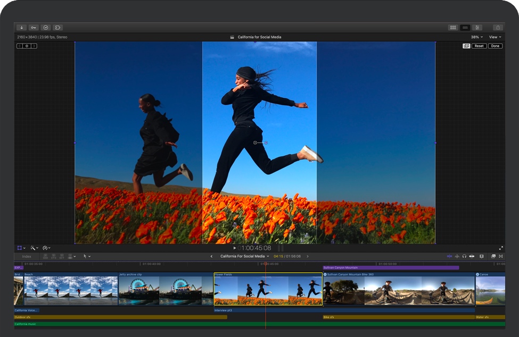Click Done to finish cropping

click(x=495, y=46)
